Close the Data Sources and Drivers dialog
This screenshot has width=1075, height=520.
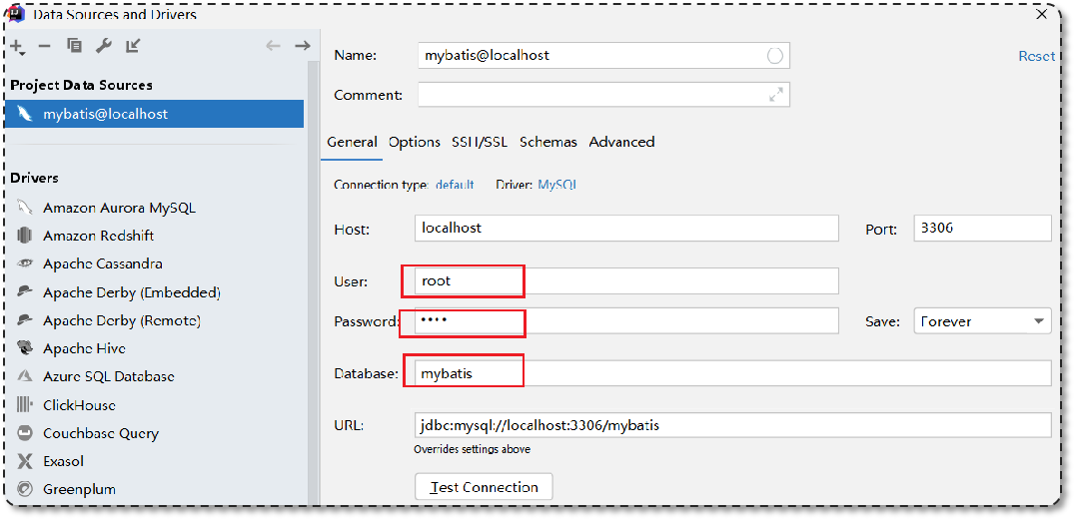coord(1042,14)
